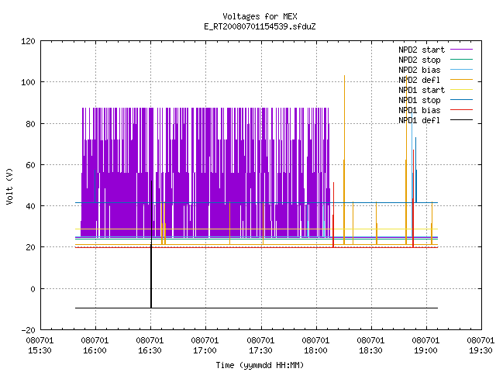Select the filename E_RT20080701154539.sfduZ subtitle
The width and height of the screenshot is (496, 372).
(260, 26)
